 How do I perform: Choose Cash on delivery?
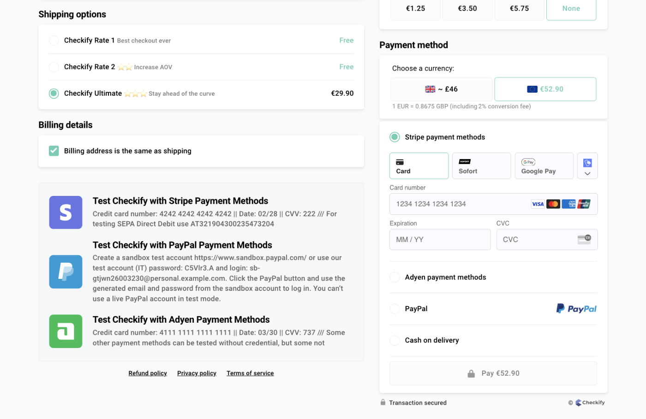coord(395,340)
